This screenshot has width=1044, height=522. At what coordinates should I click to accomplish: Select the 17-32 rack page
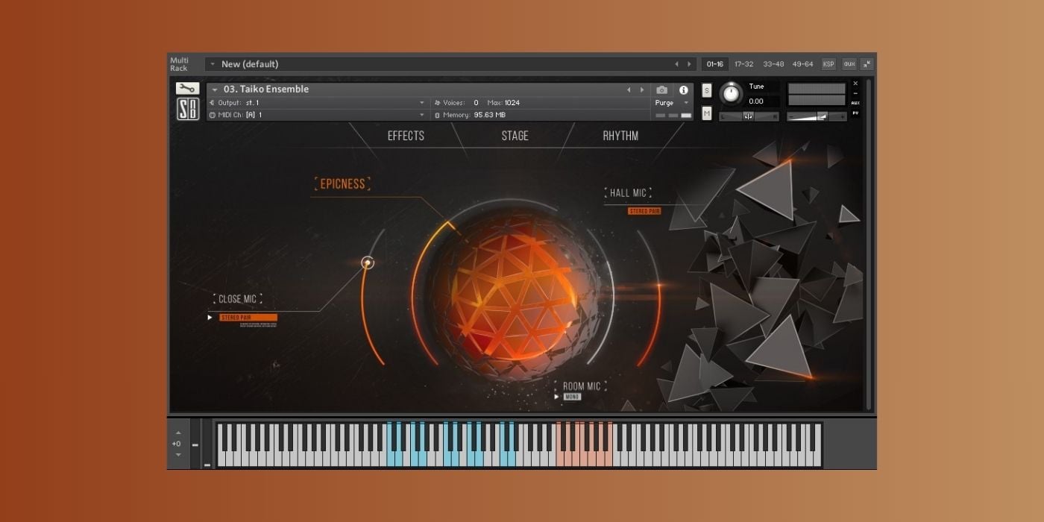(x=743, y=64)
